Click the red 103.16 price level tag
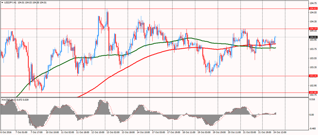This screenshot has height=135, width=318. [313, 76]
